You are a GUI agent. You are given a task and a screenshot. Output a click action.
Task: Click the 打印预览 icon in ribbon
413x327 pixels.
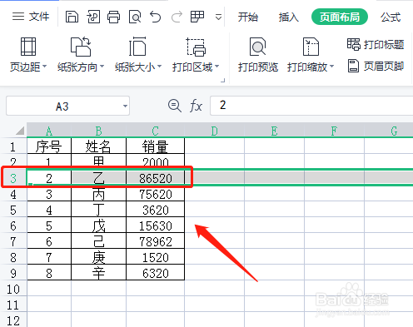(257, 47)
